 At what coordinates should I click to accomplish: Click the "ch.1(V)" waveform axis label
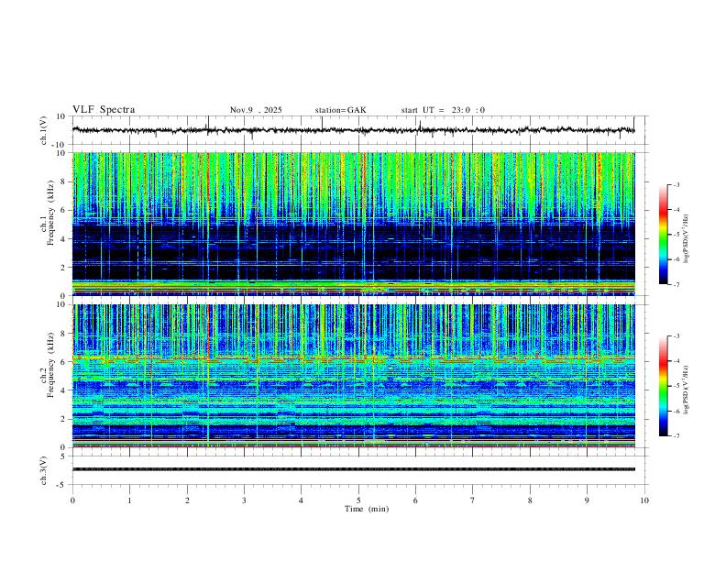click(x=44, y=130)
